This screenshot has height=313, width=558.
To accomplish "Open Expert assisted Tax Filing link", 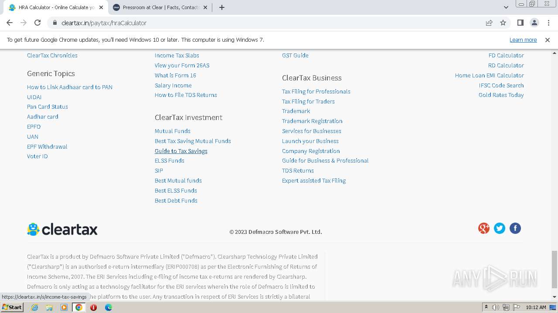I will coord(314,180).
